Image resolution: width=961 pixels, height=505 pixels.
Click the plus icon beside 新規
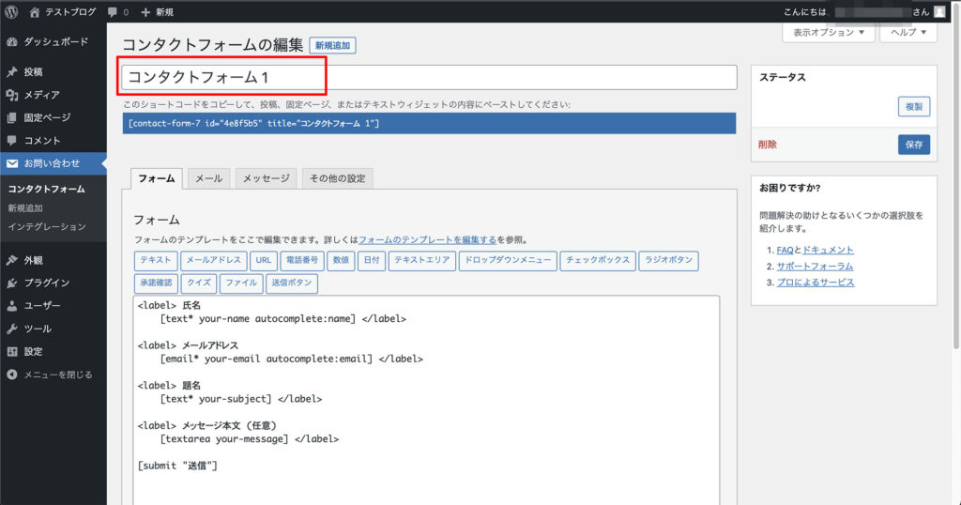(x=145, y=12)
